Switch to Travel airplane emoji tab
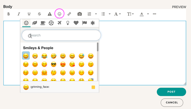This screenshot has width=191, height=109. click(x=59, y=23)
